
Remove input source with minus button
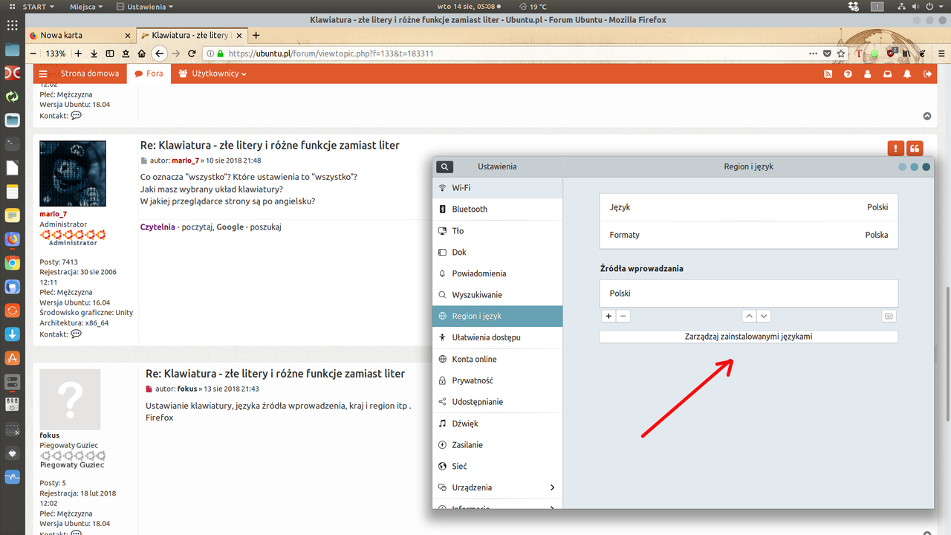pyautogui.click(x=623, y=316)
